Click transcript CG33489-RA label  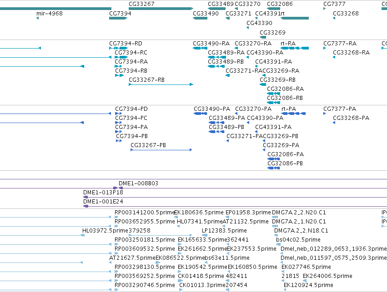pyautogui.click(x=226, y=53)
